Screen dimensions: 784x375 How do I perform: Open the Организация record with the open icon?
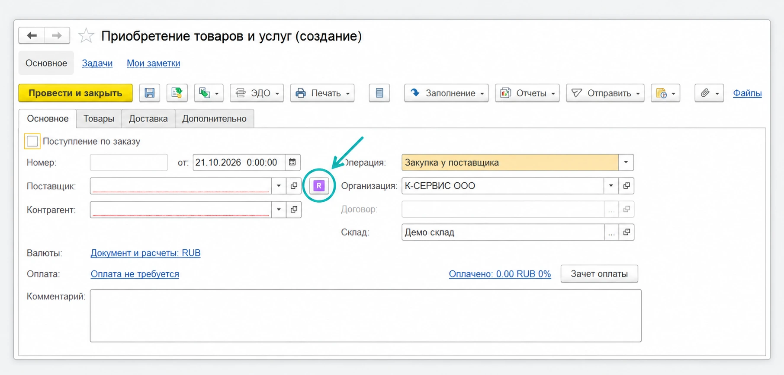[627, 186]
